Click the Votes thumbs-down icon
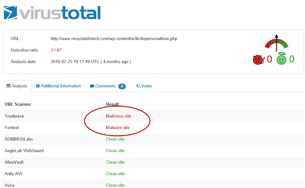This screenshot has width=305, height=188. [138, 86]
